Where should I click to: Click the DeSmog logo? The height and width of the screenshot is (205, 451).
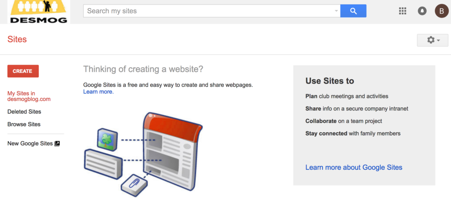(x=38, y=11)
